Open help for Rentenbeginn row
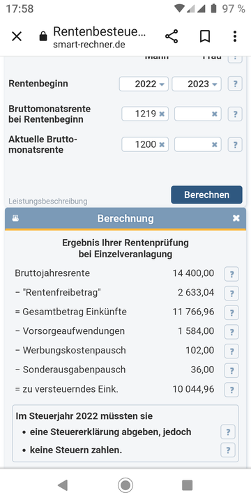 tap(235, 84)
